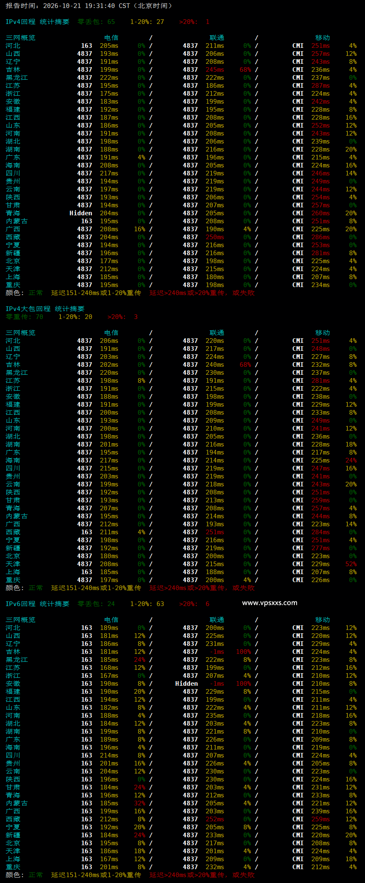This screenshot has width=365, height=883.
Task: Click '三网概览' header in the IPv6回程 section
Action: (21, 620)
